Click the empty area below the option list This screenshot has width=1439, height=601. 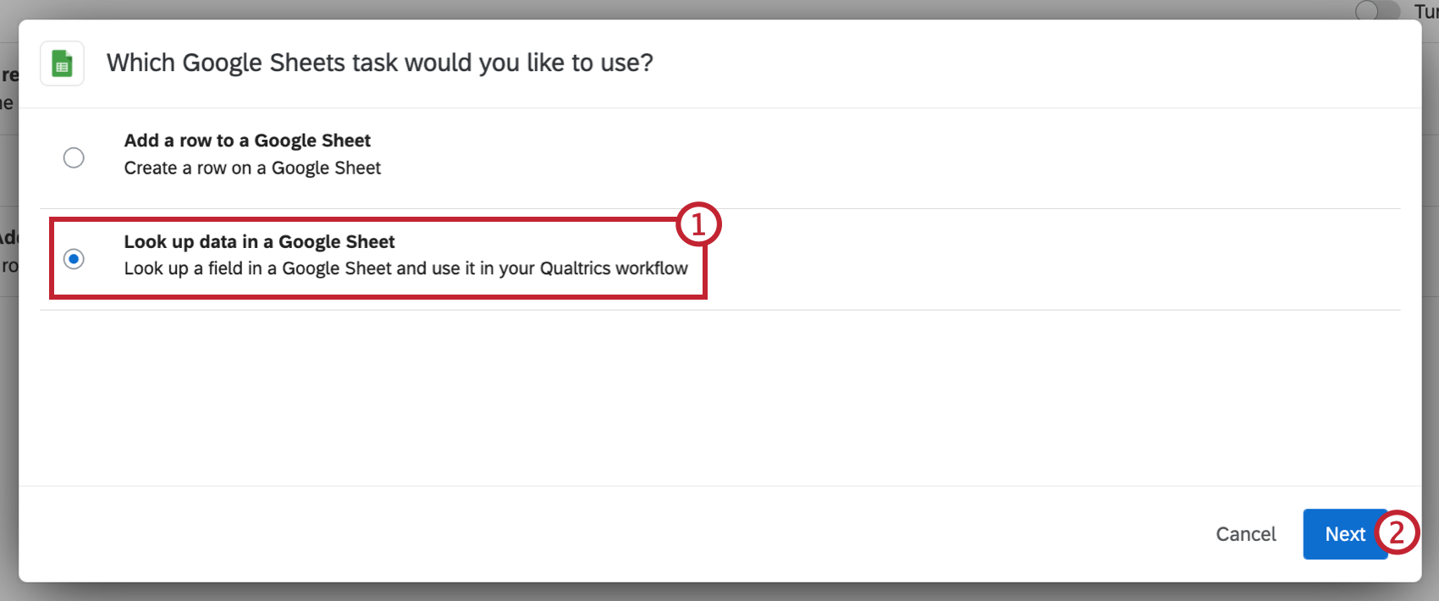point(719,398)
